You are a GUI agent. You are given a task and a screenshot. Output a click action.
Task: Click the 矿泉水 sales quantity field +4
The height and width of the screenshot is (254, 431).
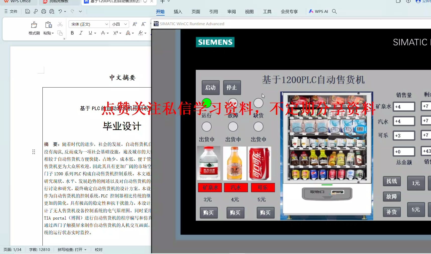click(x=404, y=107)
